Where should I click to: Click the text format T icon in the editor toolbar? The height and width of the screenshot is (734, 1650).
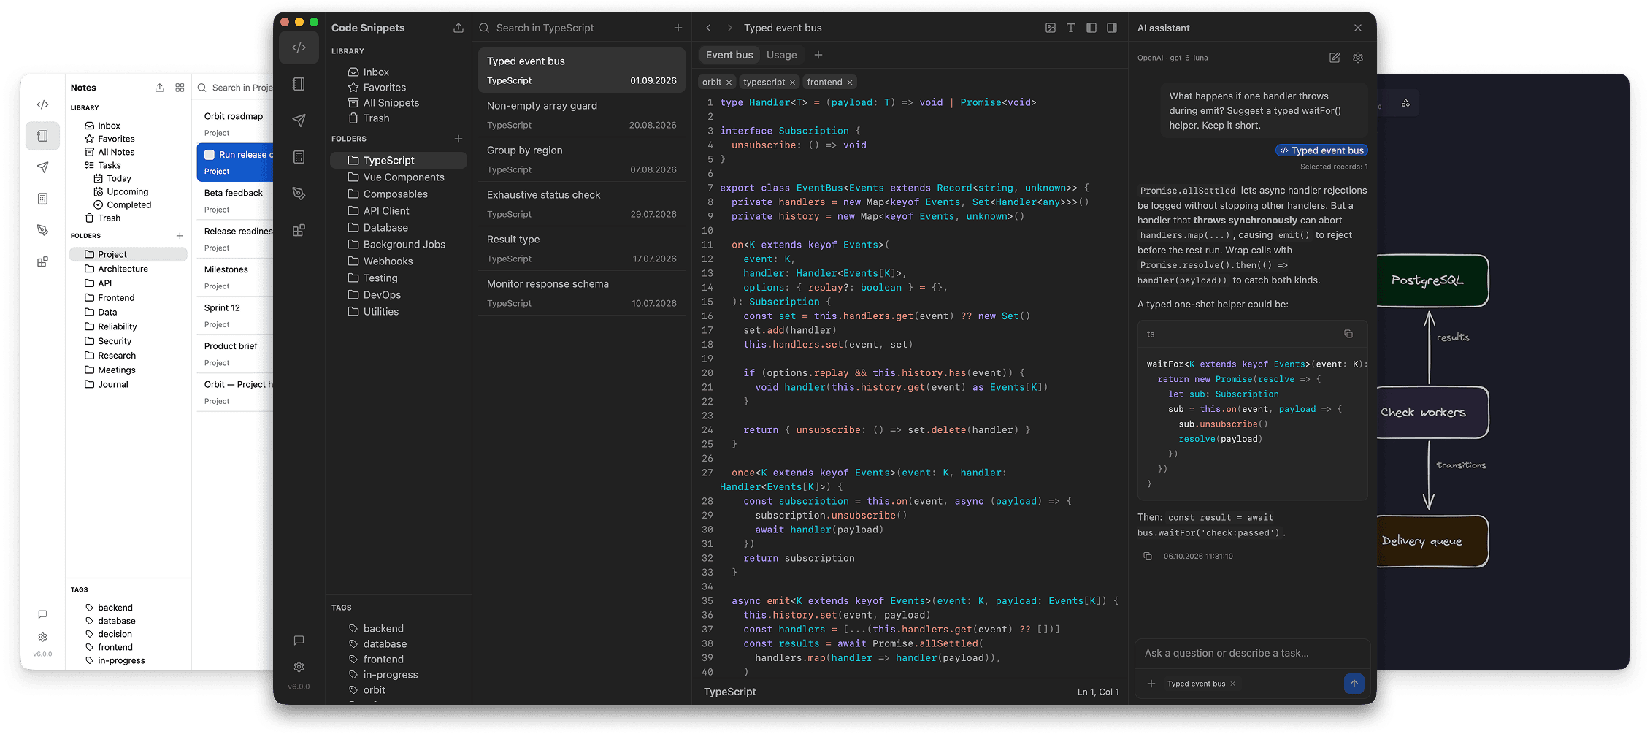coord(1071,28)
